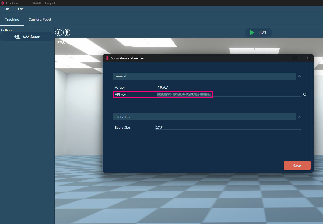Maximize the Application Preferences window

295,58
